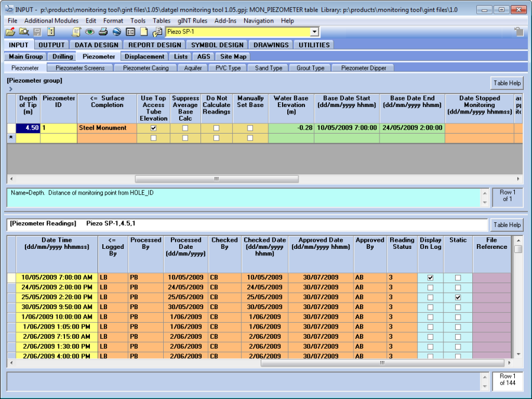
Task: Click the blank new page icon
Action: coord(144,32)
